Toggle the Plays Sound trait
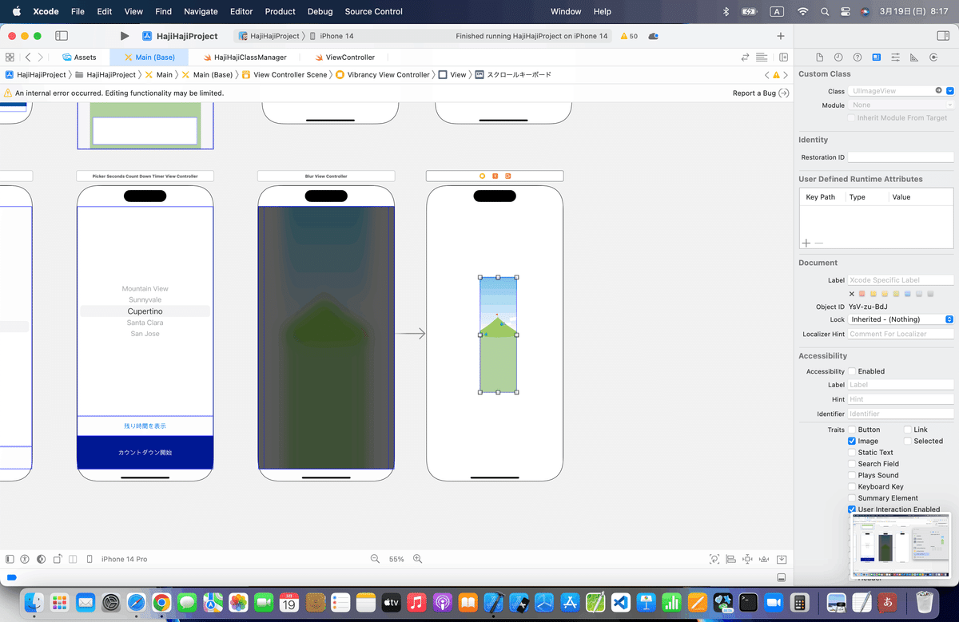 tap(852, 475)
